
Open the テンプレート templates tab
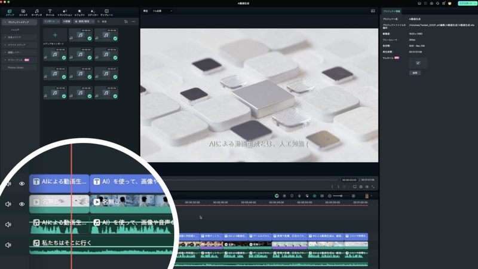click(106, 13)
